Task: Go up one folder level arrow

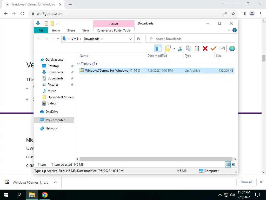Action: tap(58, 39)
